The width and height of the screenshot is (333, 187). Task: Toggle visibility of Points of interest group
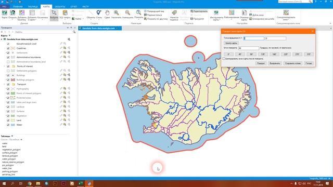coord(8,66)
